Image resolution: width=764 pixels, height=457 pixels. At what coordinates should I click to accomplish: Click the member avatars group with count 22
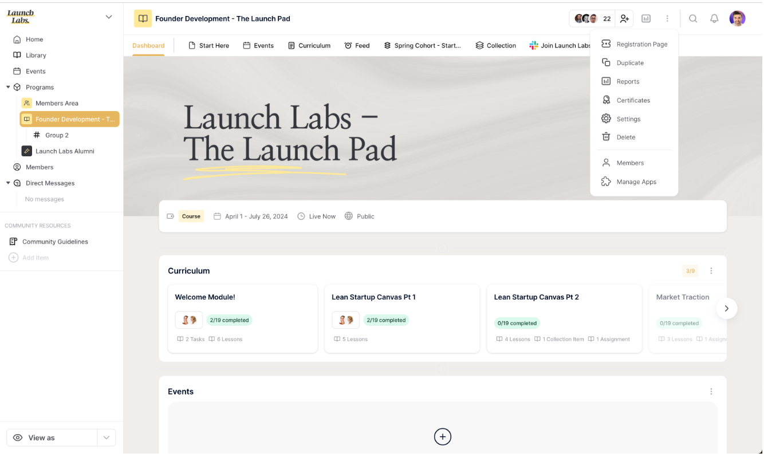593,19
